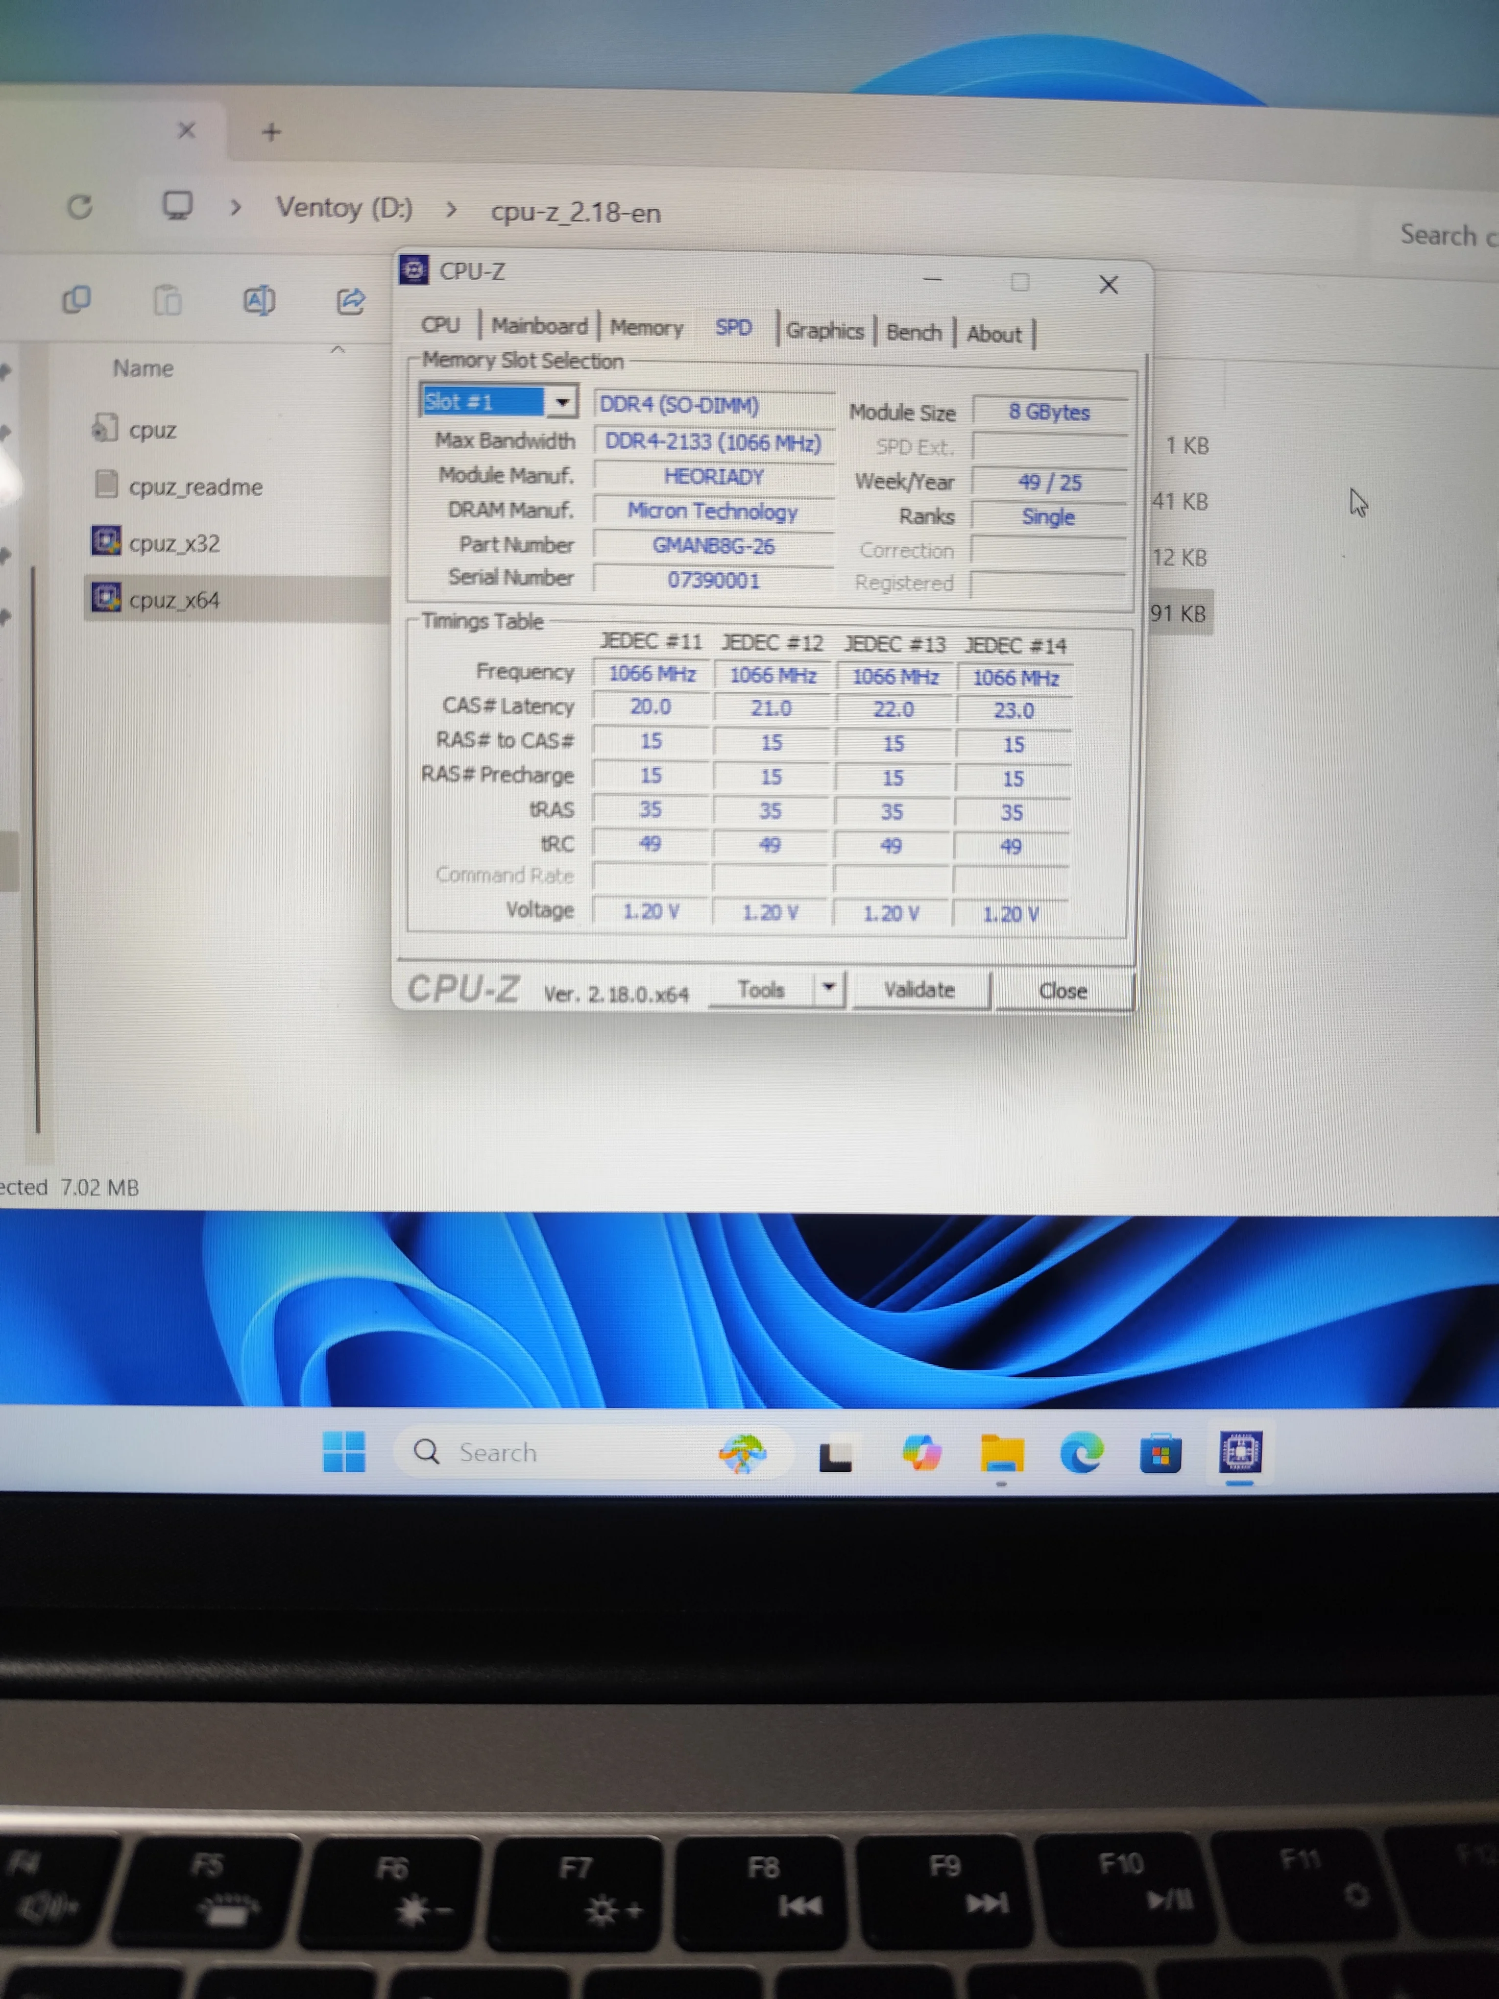Select the cpuz file in Explorer
Image resolution: width=1499 pixels, height=1999 pixels.
pos(152,430)
